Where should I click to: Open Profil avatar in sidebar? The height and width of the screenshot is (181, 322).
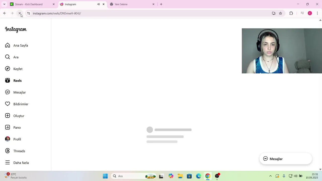(8, 139)
